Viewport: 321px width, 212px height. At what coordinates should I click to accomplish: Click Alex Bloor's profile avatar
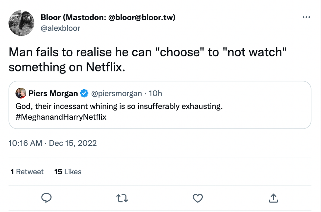click(x=21, y=23)
